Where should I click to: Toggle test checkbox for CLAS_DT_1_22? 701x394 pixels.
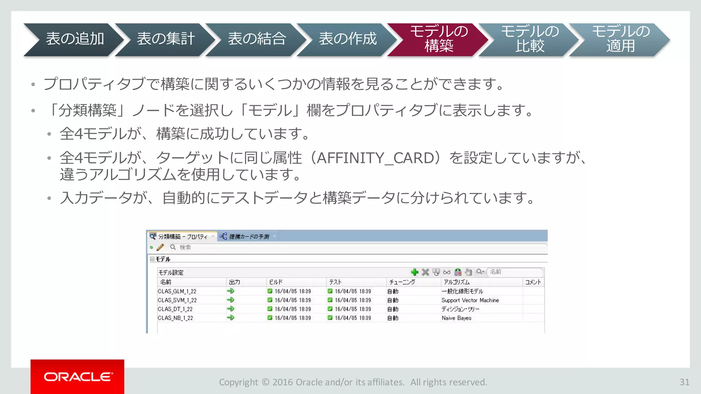point(330,309)
